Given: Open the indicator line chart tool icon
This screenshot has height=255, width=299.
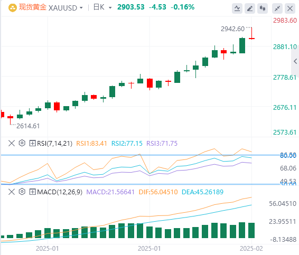Looking at the screenshot, I should point(237,8).
